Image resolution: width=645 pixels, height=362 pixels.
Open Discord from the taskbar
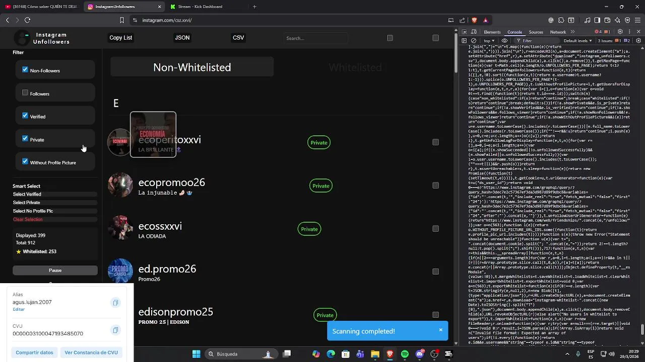420,354
